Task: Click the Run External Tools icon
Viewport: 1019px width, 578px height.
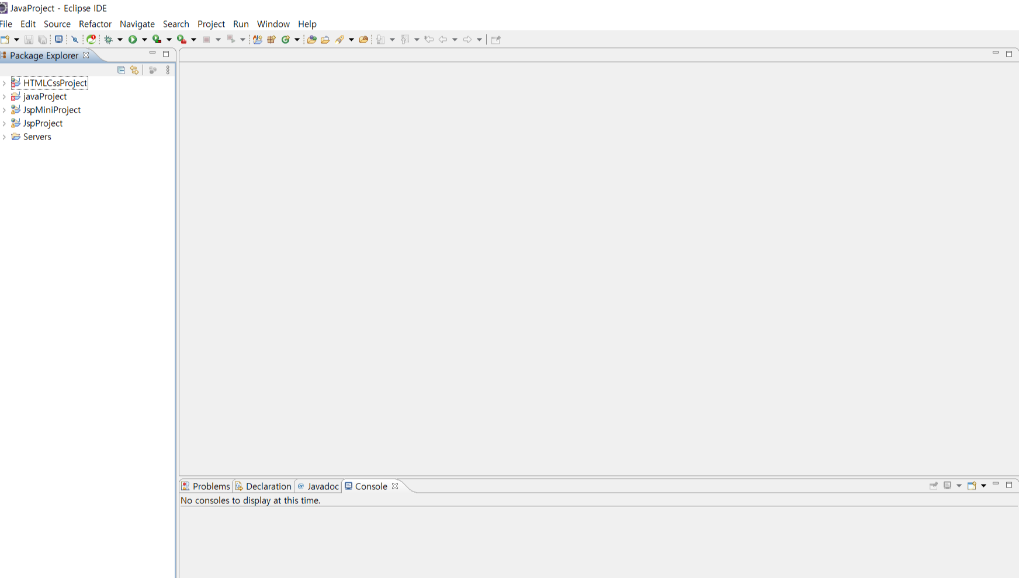Action: pos(182,40)
